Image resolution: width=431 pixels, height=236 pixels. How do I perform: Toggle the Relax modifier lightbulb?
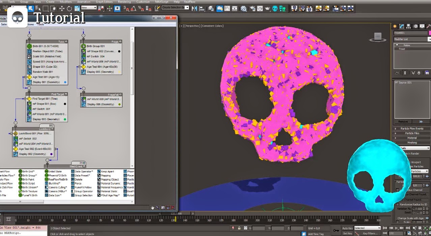(x=397, y=45)
